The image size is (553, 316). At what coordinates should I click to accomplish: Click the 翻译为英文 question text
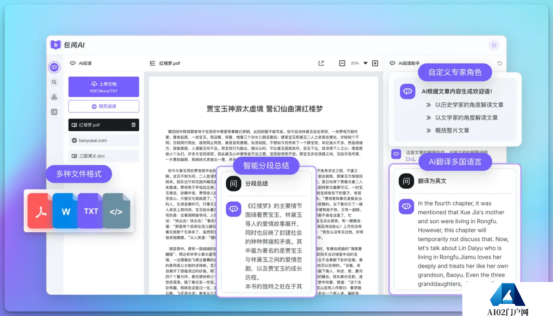pos(432,181)
